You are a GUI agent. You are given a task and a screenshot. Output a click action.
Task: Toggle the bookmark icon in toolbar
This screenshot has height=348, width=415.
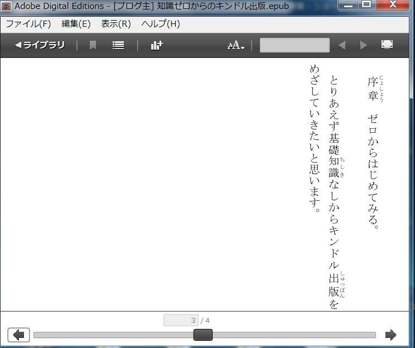[x=93, y=45]
